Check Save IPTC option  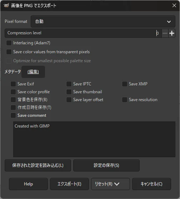pos(69,84)
